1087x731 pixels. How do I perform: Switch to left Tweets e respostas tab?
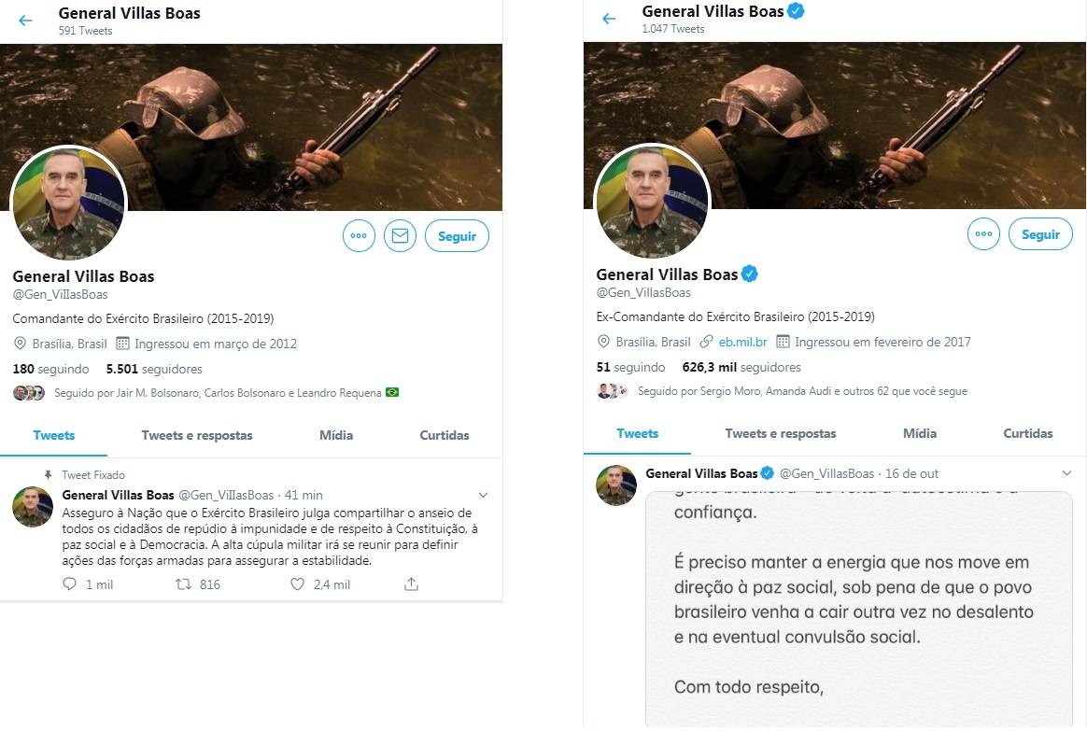197,435
